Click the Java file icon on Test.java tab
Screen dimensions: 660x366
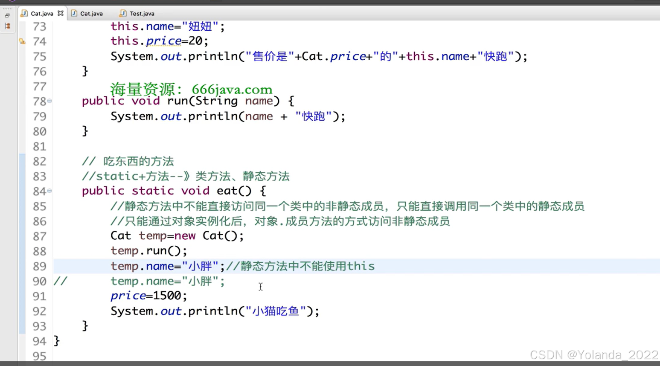click(123, 14)
